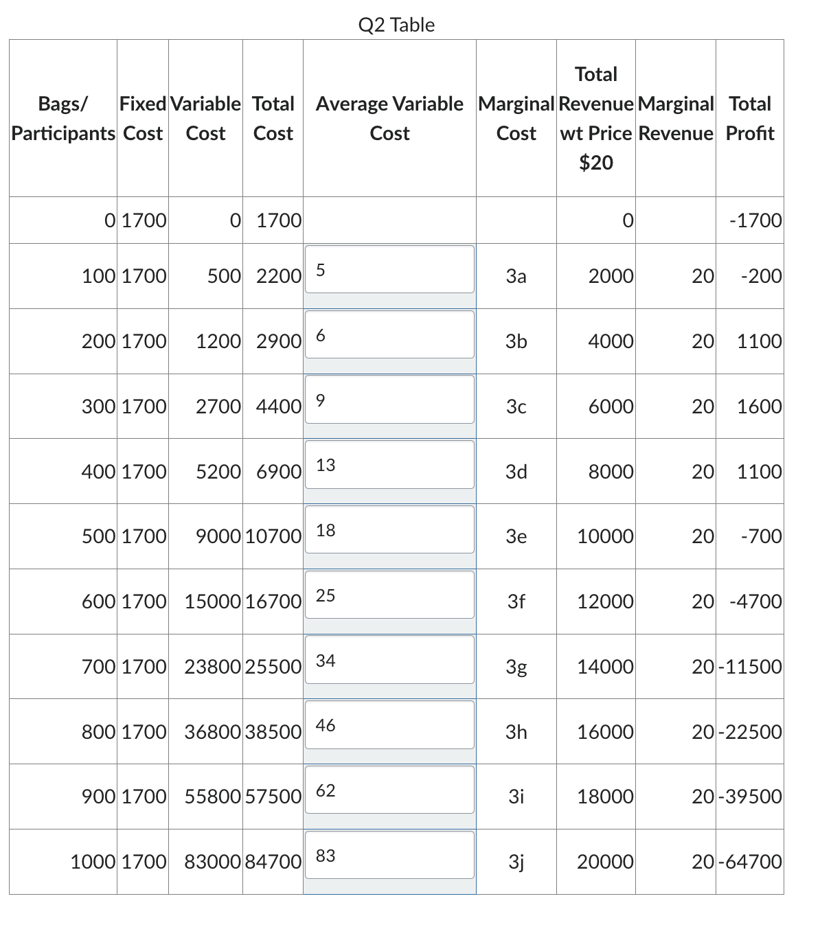Click the Variable Cost value 83000
This screenshot has height=927, width=820.
pos(213,862)
